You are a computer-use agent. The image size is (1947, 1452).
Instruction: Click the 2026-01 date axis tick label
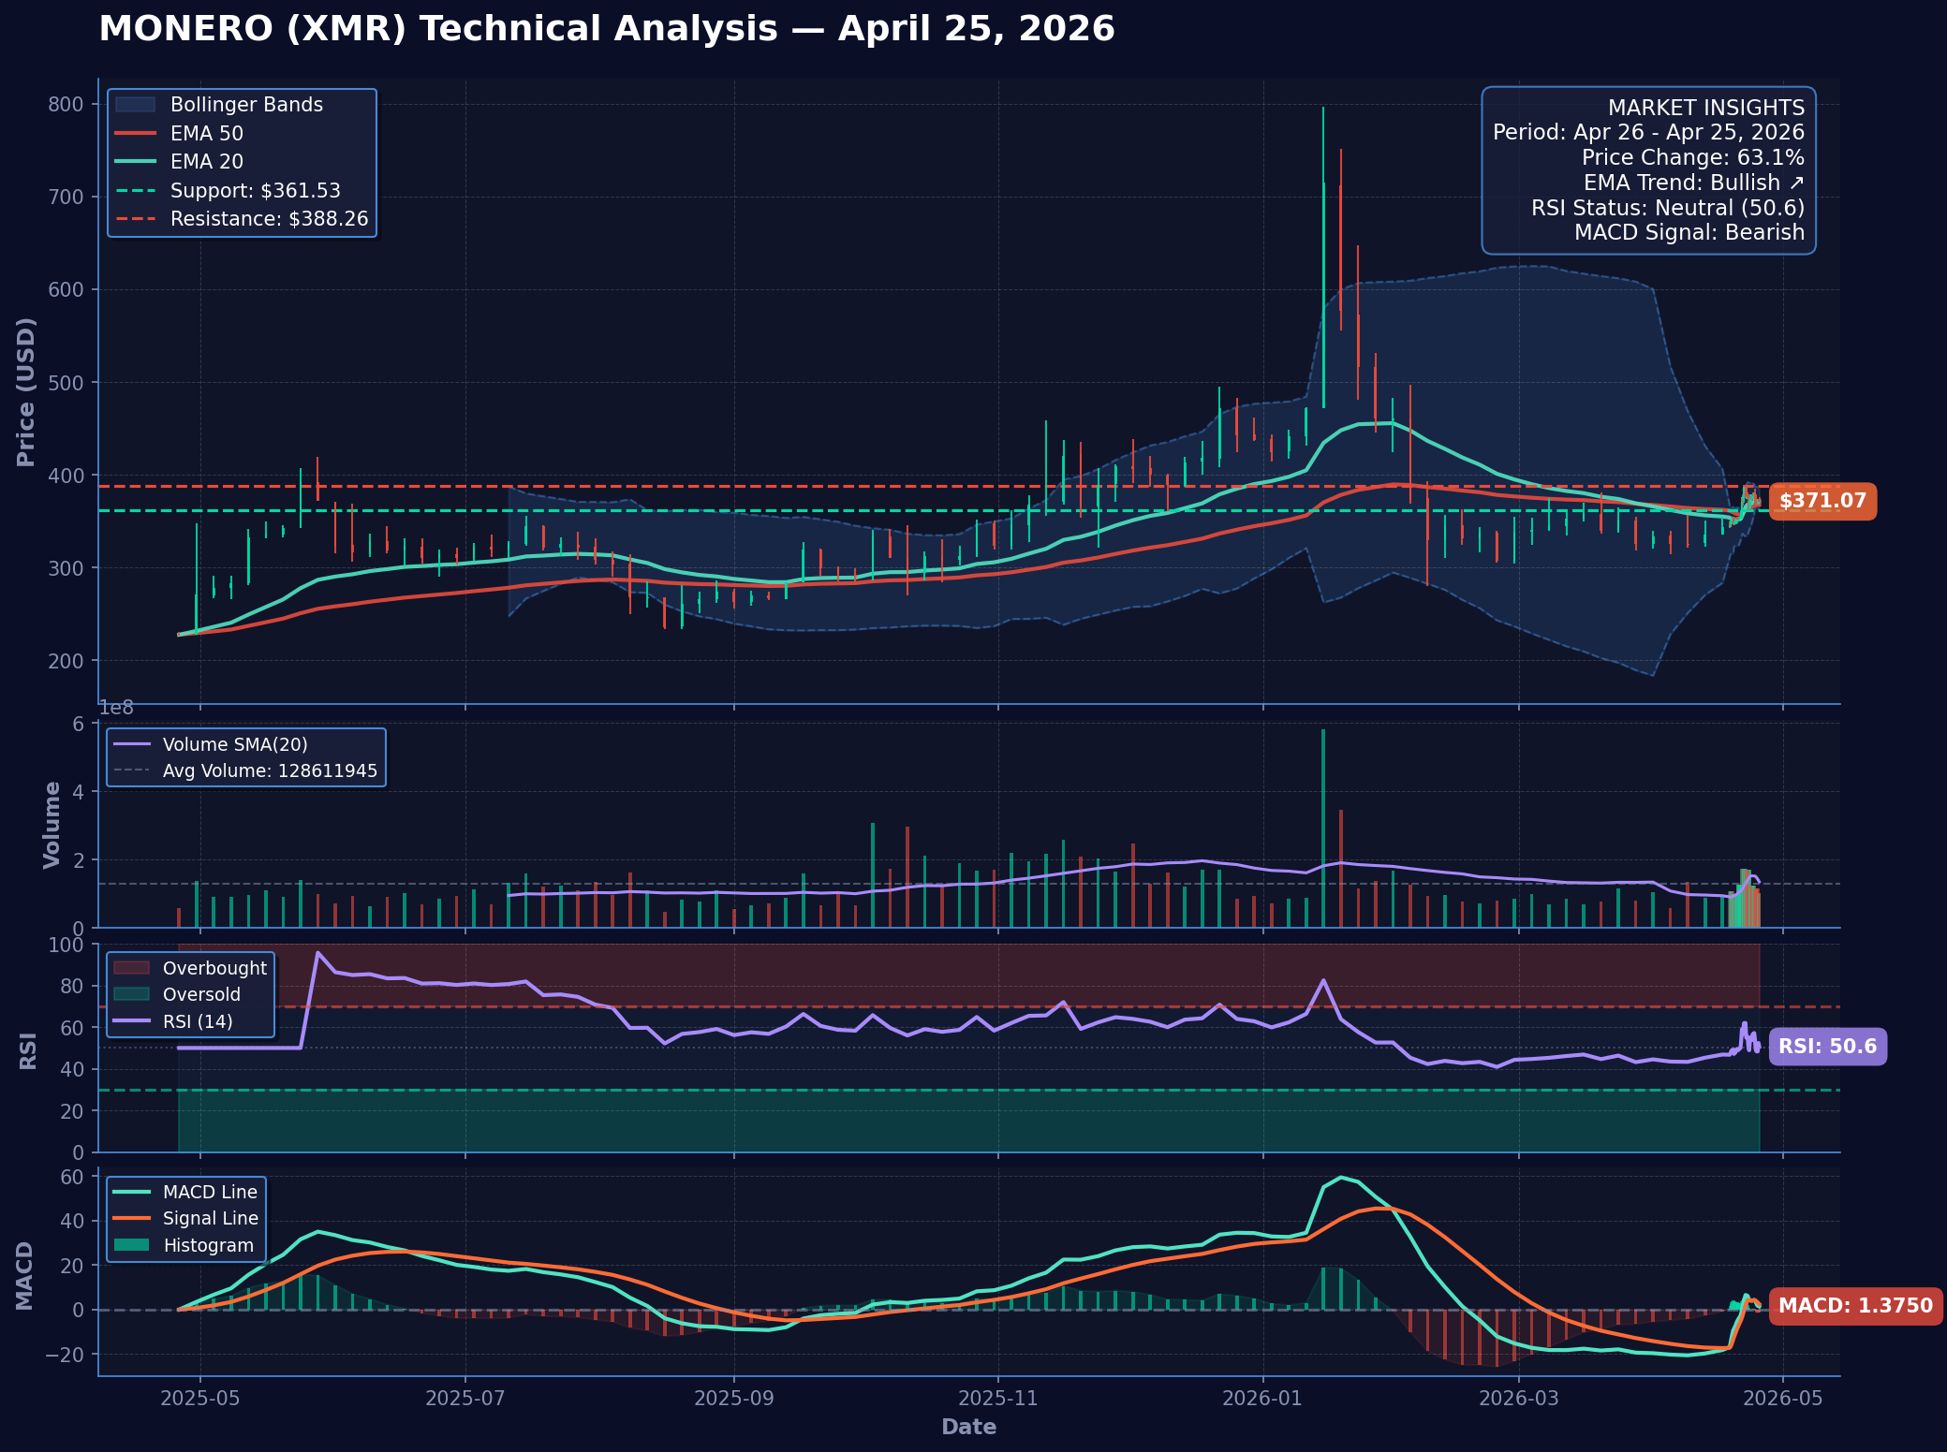1262,1399
